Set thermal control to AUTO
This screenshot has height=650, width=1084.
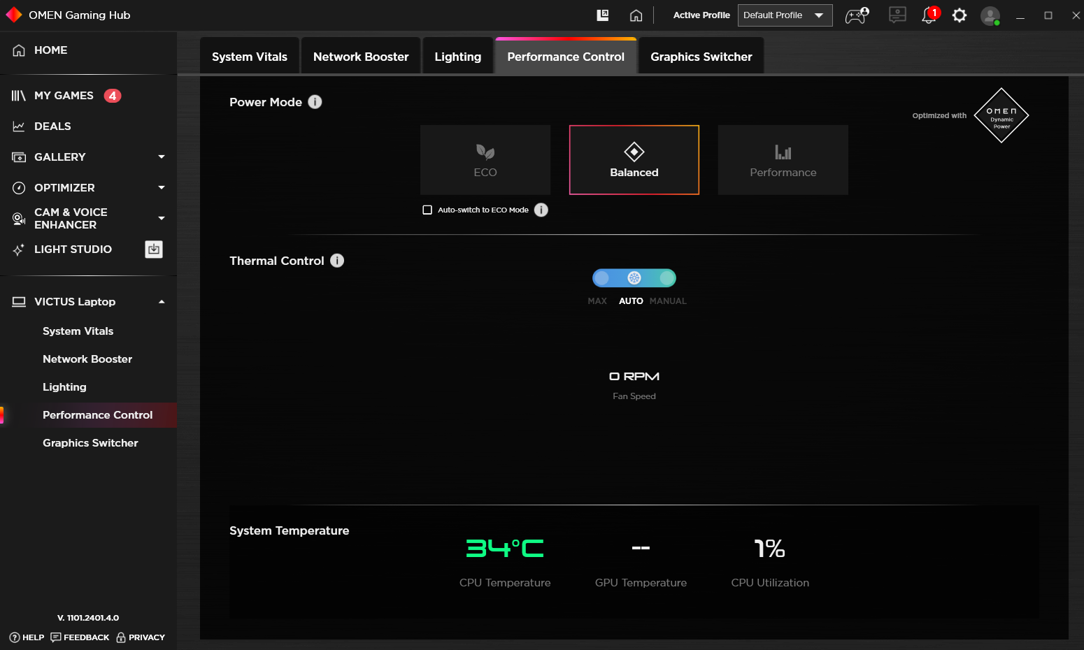634,278
